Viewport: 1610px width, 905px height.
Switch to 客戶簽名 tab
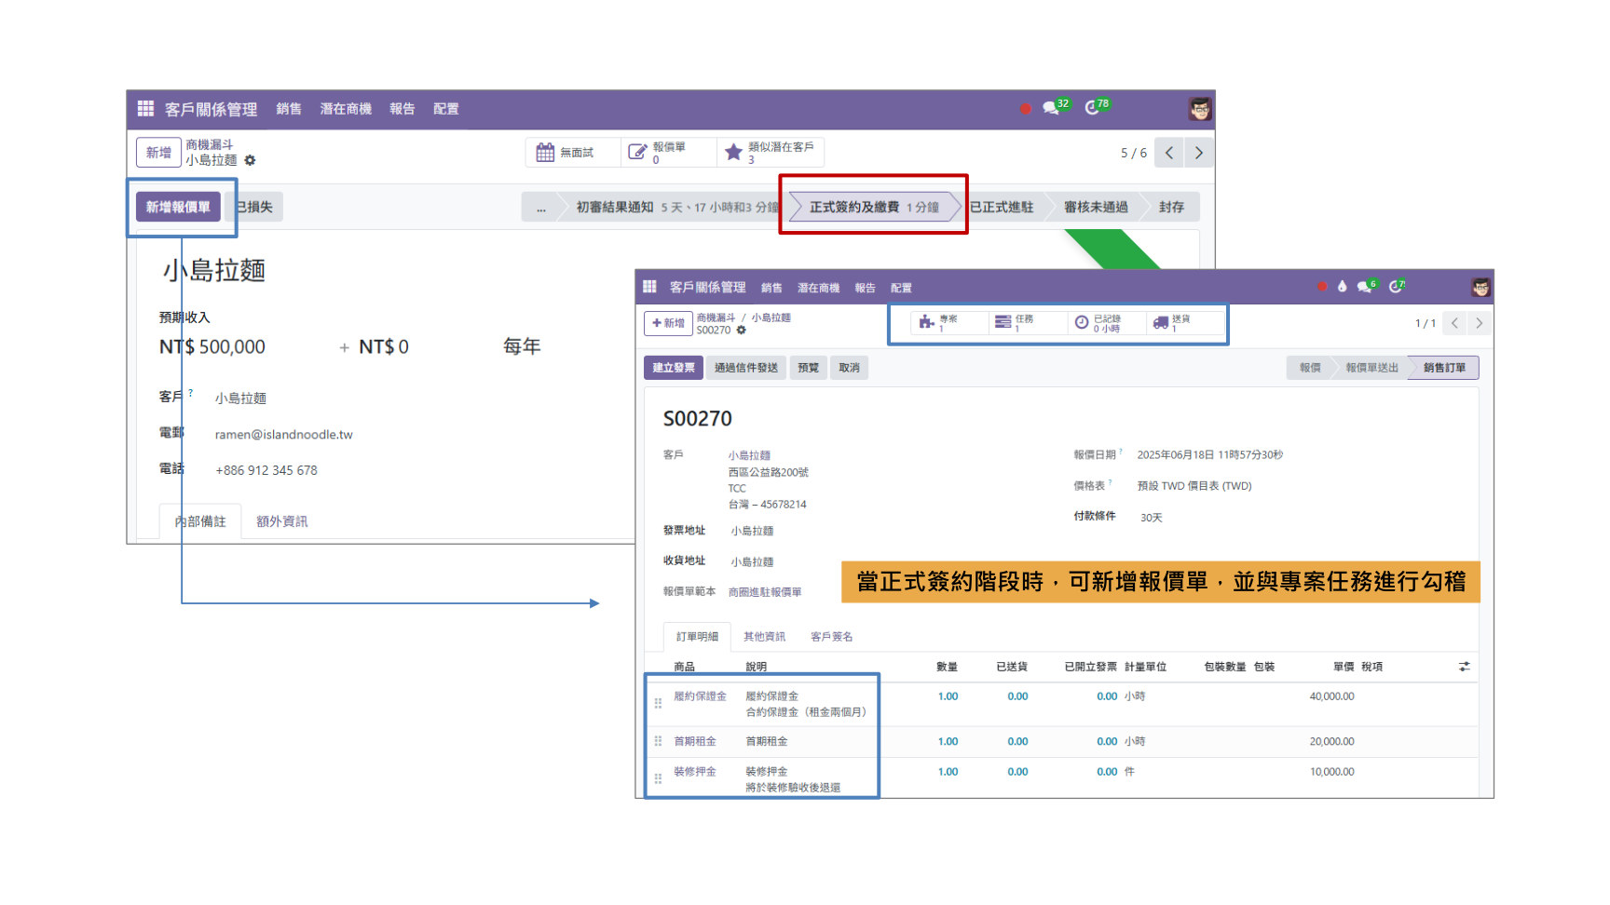point(831,637)
